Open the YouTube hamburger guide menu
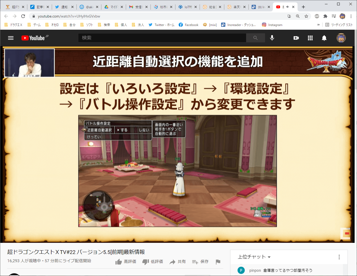Screen dimensions: 357x276 [11, 38]
